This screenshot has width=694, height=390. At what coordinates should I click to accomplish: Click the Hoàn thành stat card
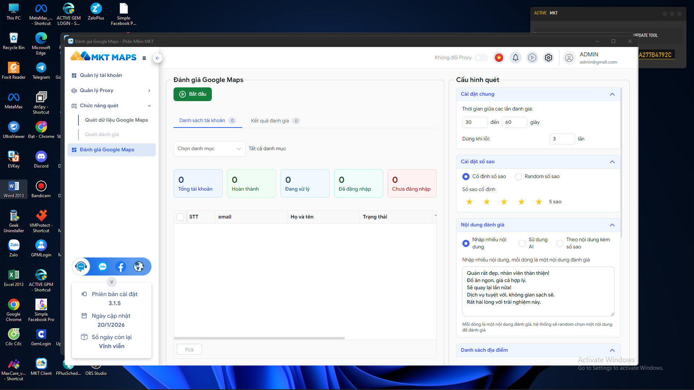click(x=252, y=183)
